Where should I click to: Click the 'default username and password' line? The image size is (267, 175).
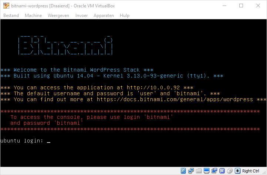(x=110, y=93)
